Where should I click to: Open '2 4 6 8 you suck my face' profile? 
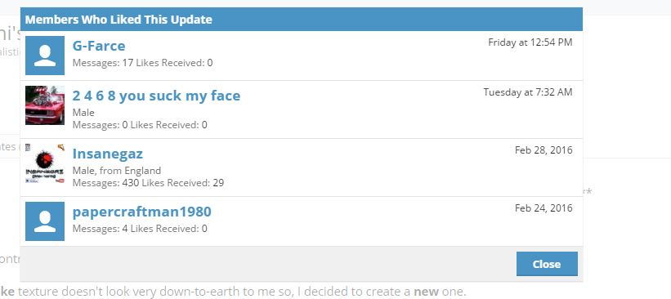coord(156,96)
